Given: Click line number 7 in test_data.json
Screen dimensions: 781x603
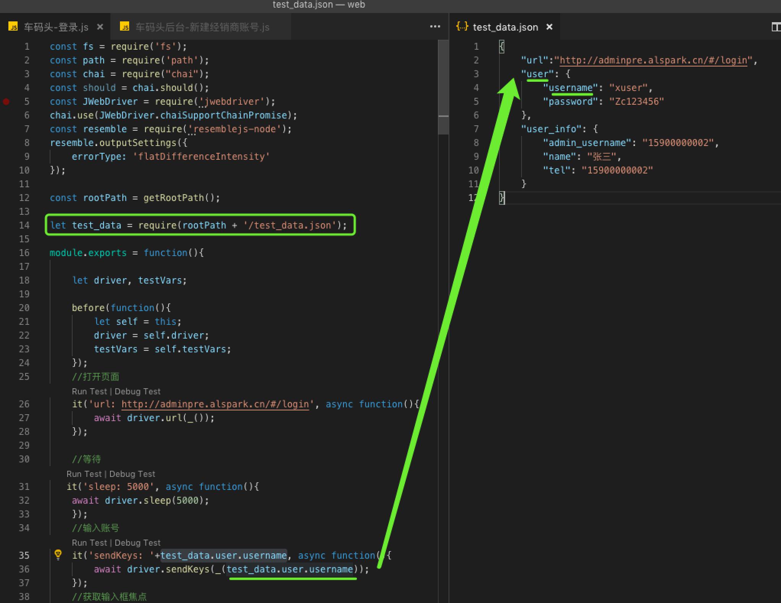Looking at the screenshot, I should pos(476,129).
